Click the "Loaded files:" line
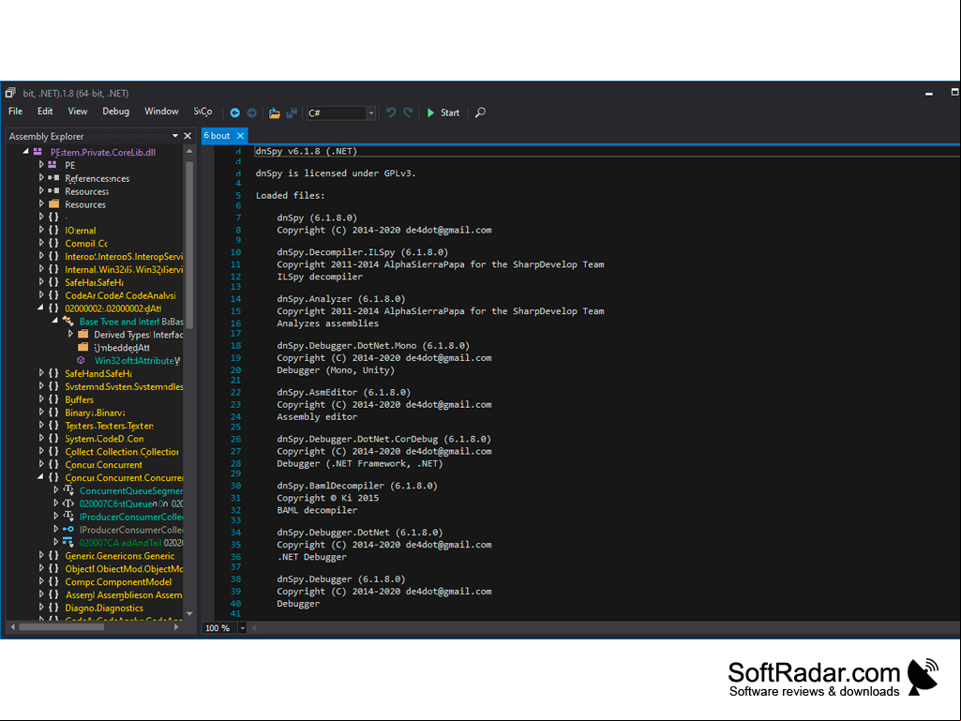Screen dimensions: 961x721 [x=291, y=196]
